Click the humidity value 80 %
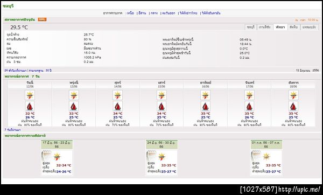 pyautogui.click(x=88, y=39)
